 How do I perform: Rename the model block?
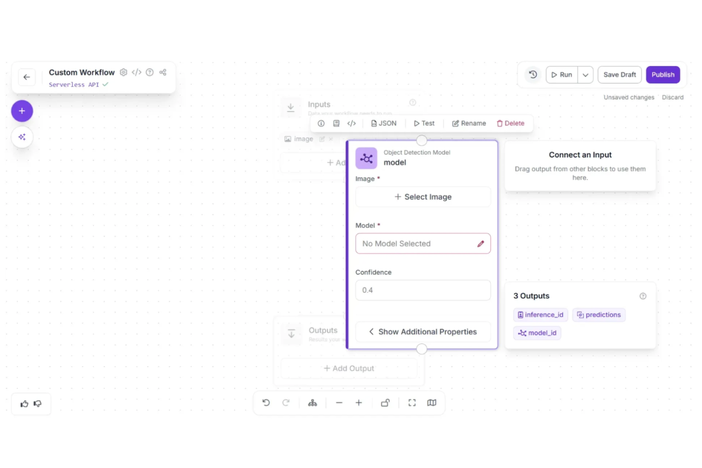(x=469, y=123)
